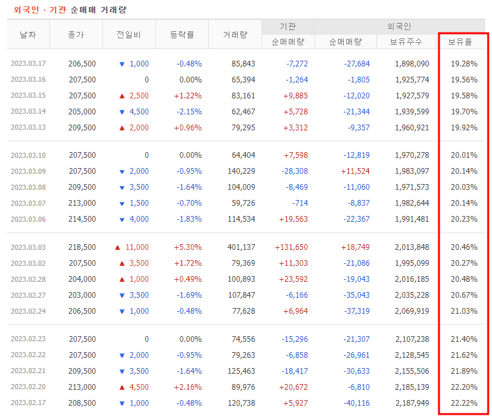Click the 보유율 column header
Viewport: 492px width, 416px height.
point(460,42)
